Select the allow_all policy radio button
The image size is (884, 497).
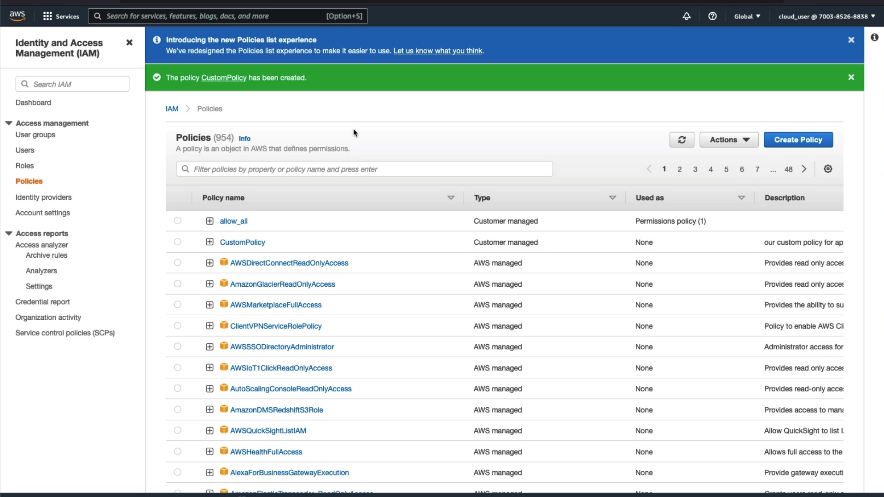[x=178, y=221]
